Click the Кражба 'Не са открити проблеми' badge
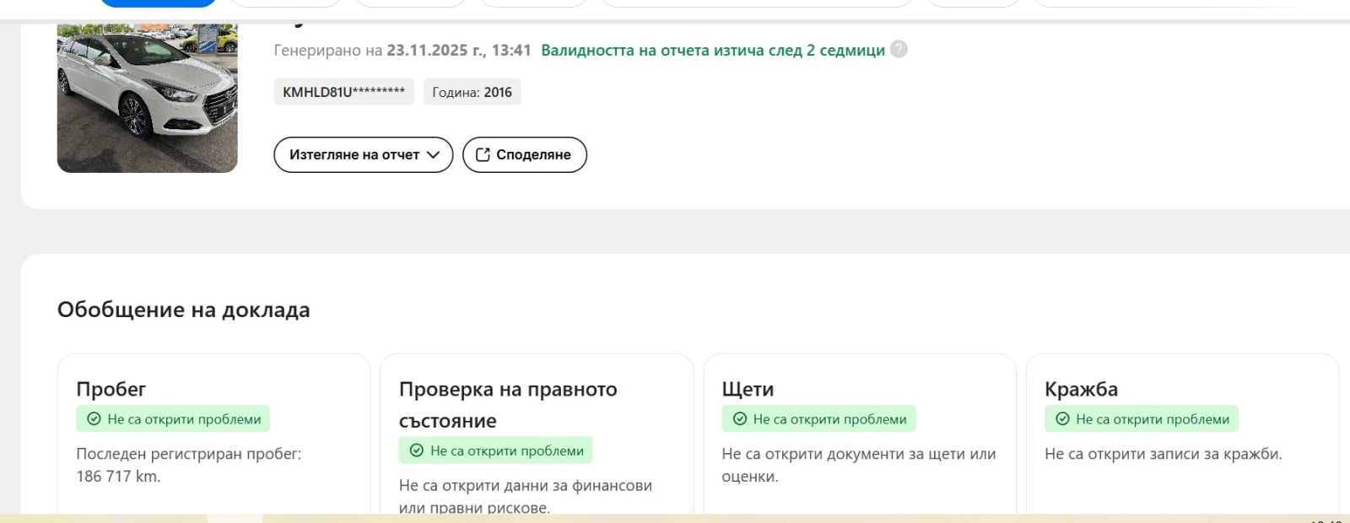 (1142, 419)
